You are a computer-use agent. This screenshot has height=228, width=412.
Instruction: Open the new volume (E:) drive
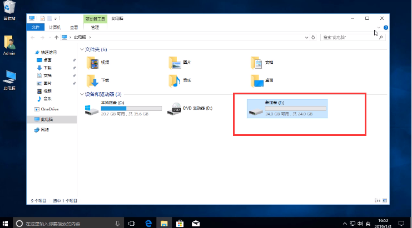256,109
